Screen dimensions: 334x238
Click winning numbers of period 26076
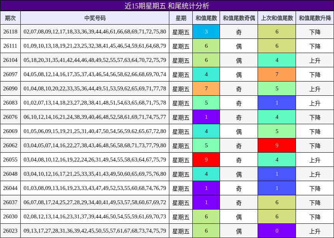[95, 117]
